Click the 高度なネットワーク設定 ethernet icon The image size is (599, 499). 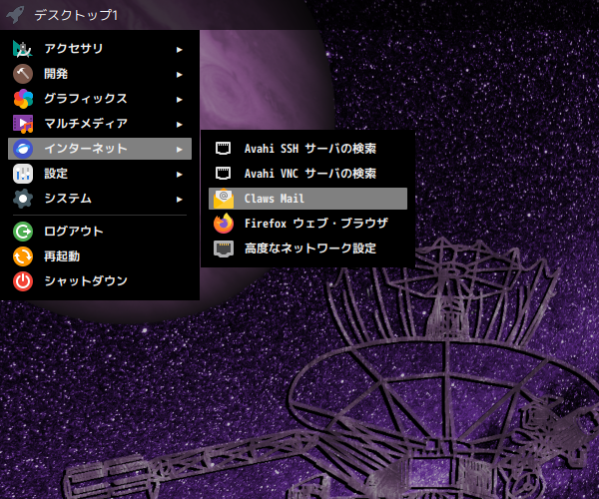[x=224, y=249]
